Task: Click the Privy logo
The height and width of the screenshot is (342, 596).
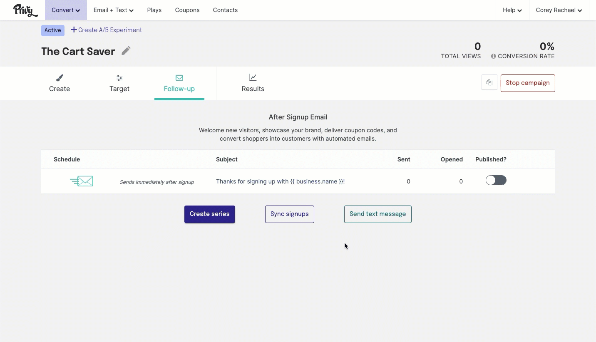Action: [x=25, y=10]
